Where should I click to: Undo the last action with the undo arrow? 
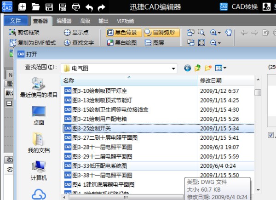coord(89,7)
